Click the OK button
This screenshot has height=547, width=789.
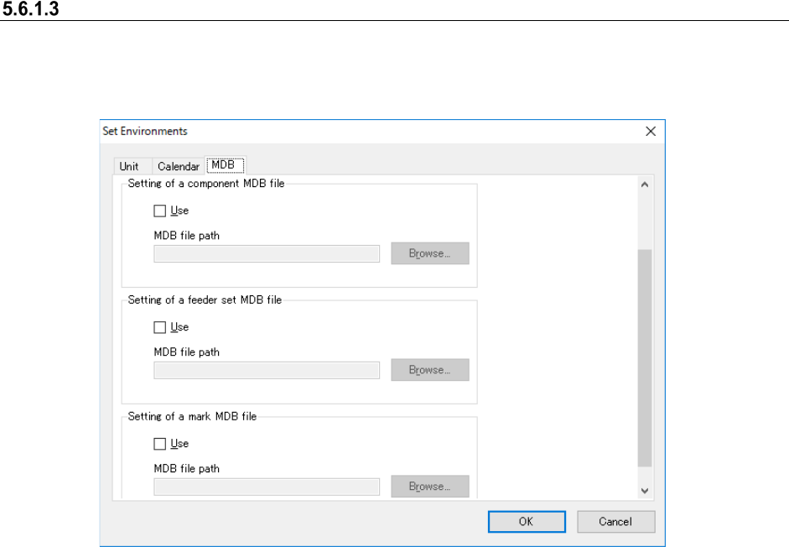(x=525, y=522)
